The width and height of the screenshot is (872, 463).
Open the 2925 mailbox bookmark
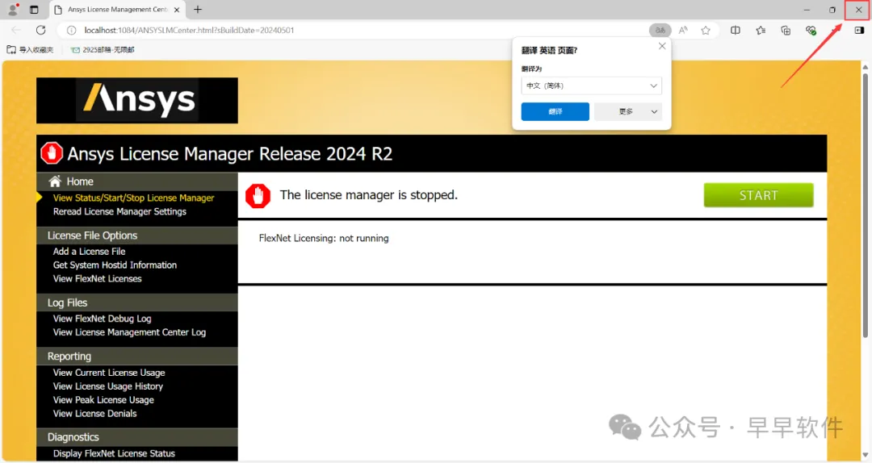103,49
